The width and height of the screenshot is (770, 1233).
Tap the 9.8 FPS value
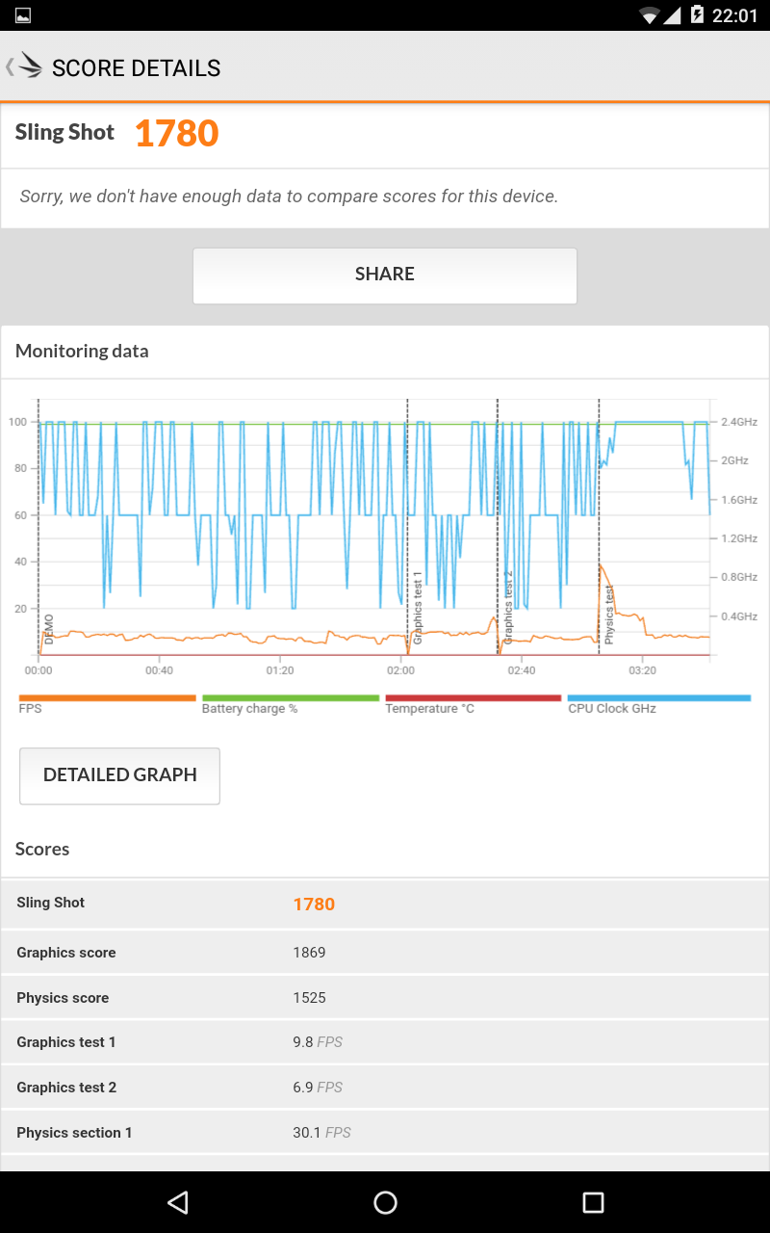318,1042
